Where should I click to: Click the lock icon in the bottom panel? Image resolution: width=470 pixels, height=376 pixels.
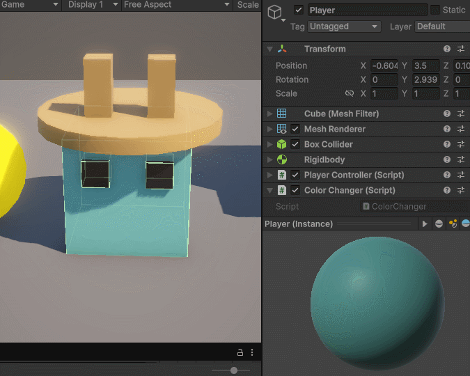[x=240, y=353]
